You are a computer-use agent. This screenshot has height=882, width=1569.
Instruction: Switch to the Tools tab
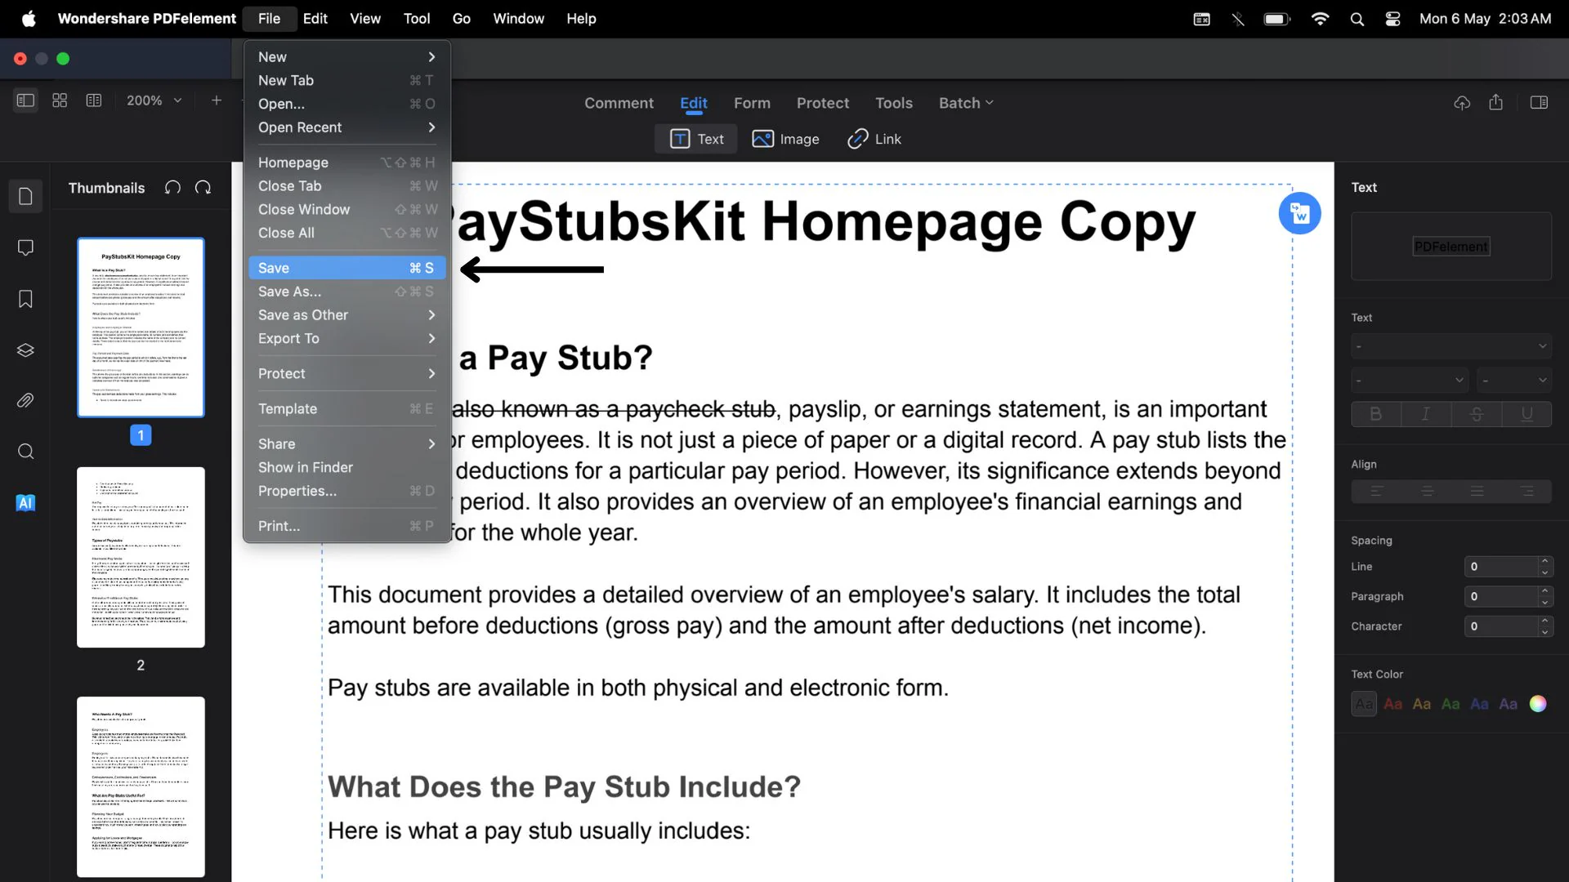(894, 103)
